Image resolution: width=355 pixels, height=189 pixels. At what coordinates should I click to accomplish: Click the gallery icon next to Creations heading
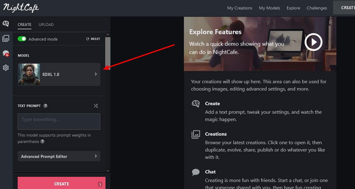[x=195, y=134]
